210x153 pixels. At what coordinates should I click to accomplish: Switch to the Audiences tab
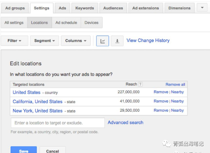(113, 8)
